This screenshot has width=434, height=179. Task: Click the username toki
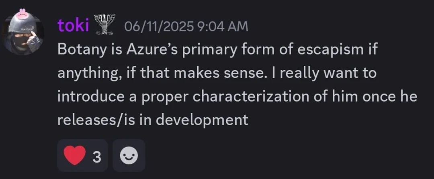(x=73, y=26)
